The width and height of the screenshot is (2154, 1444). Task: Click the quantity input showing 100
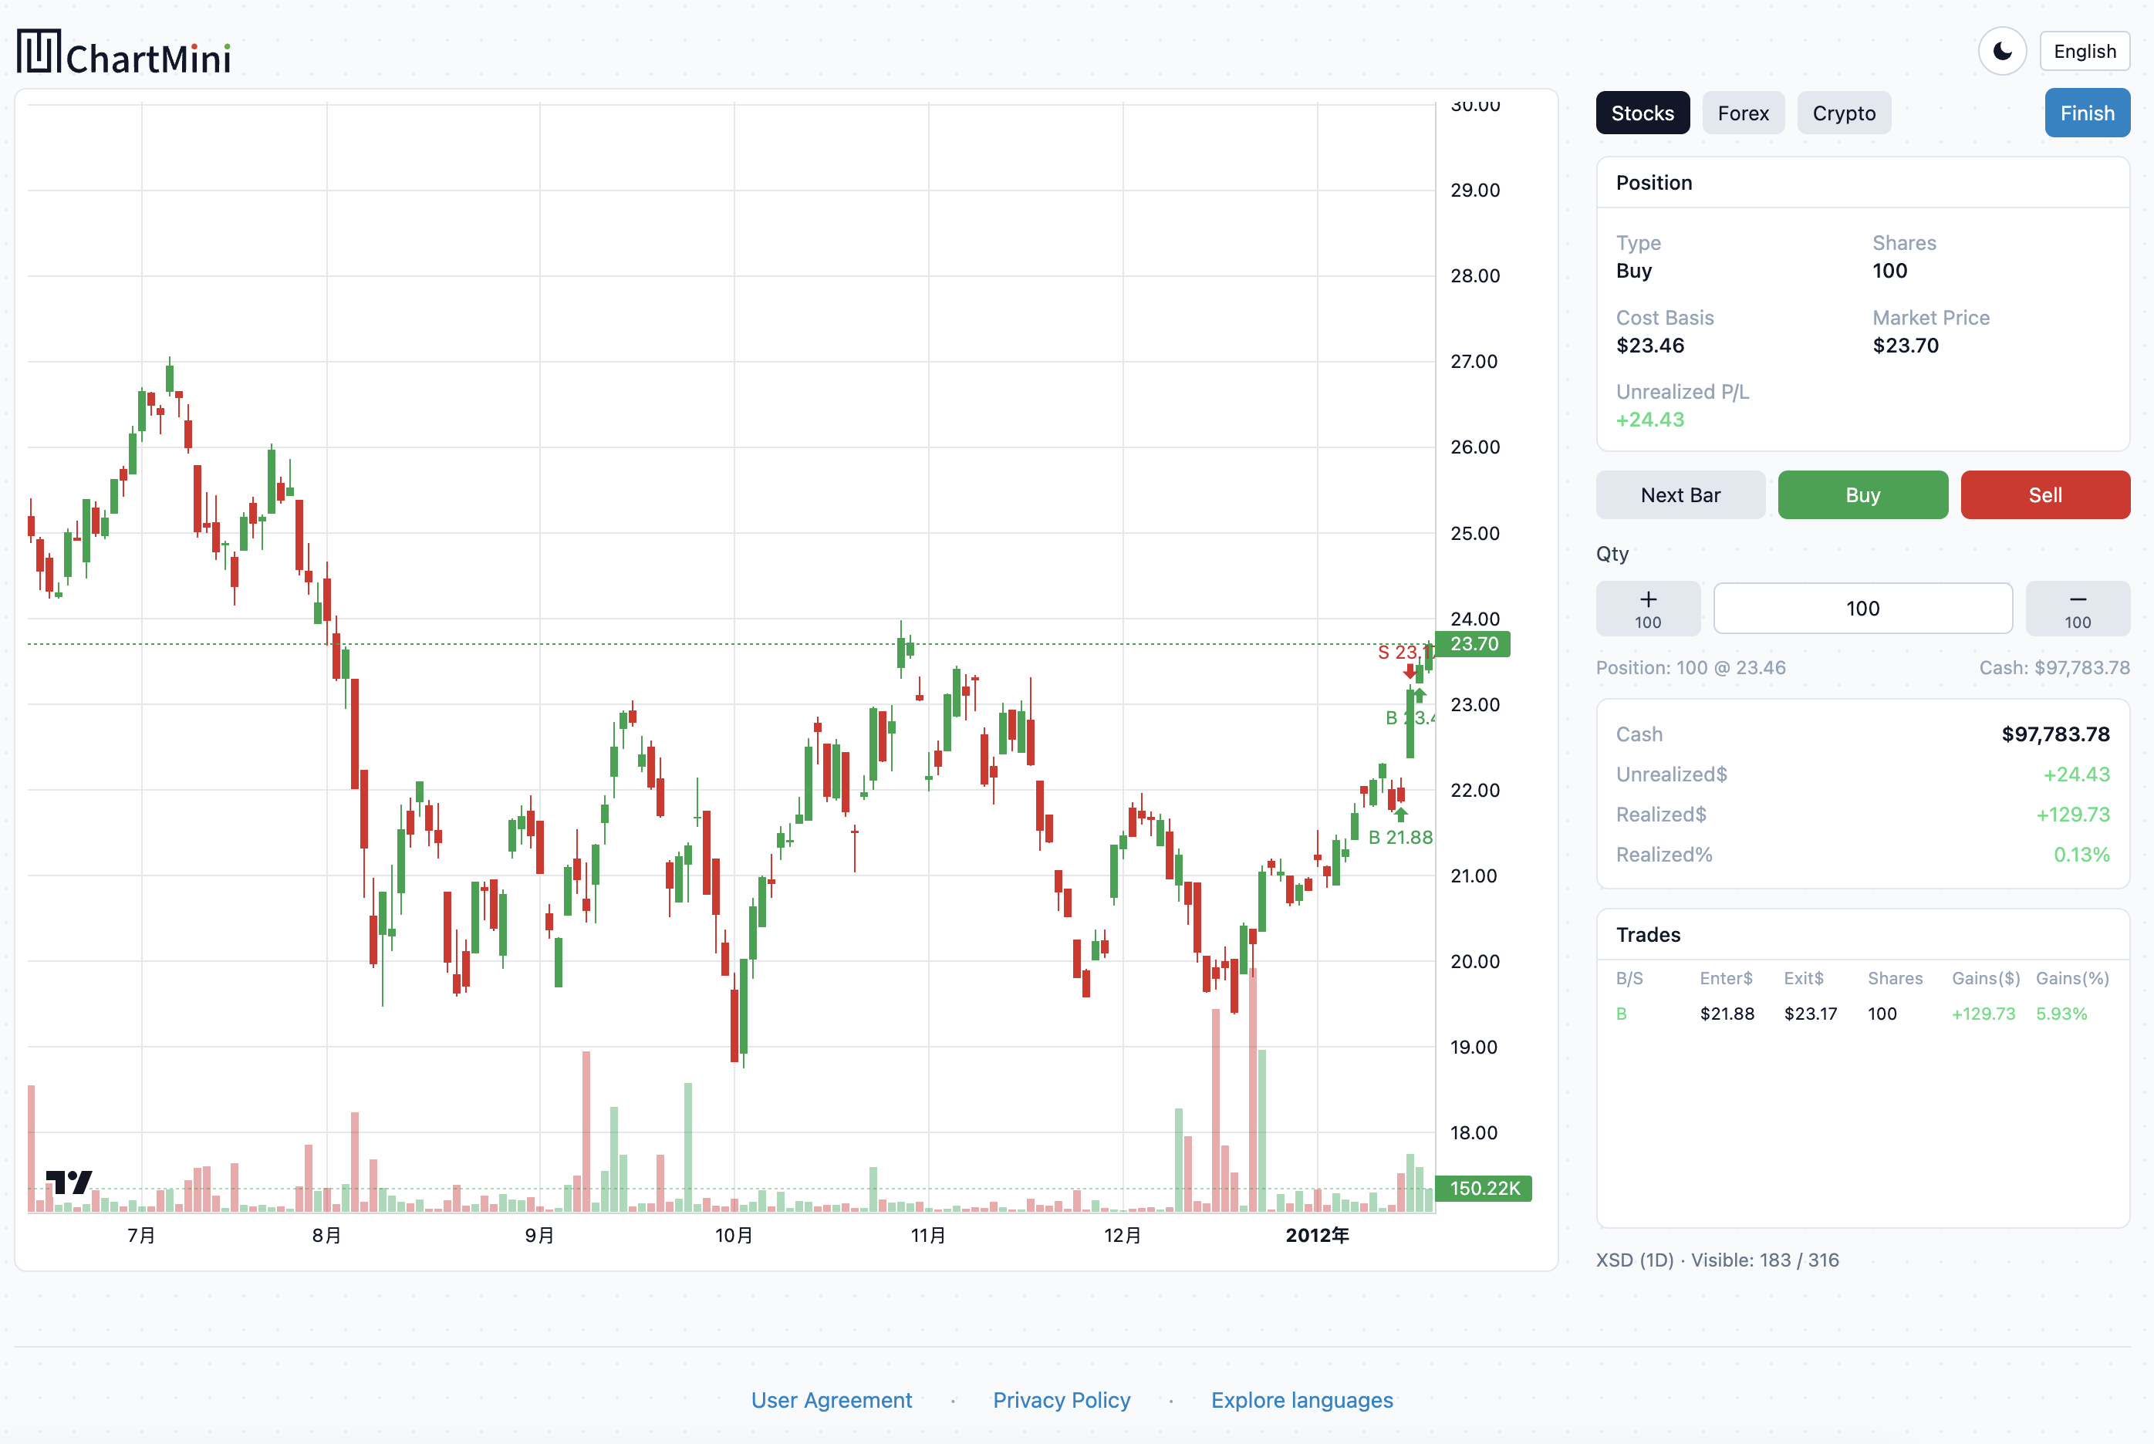point(1863,608)
